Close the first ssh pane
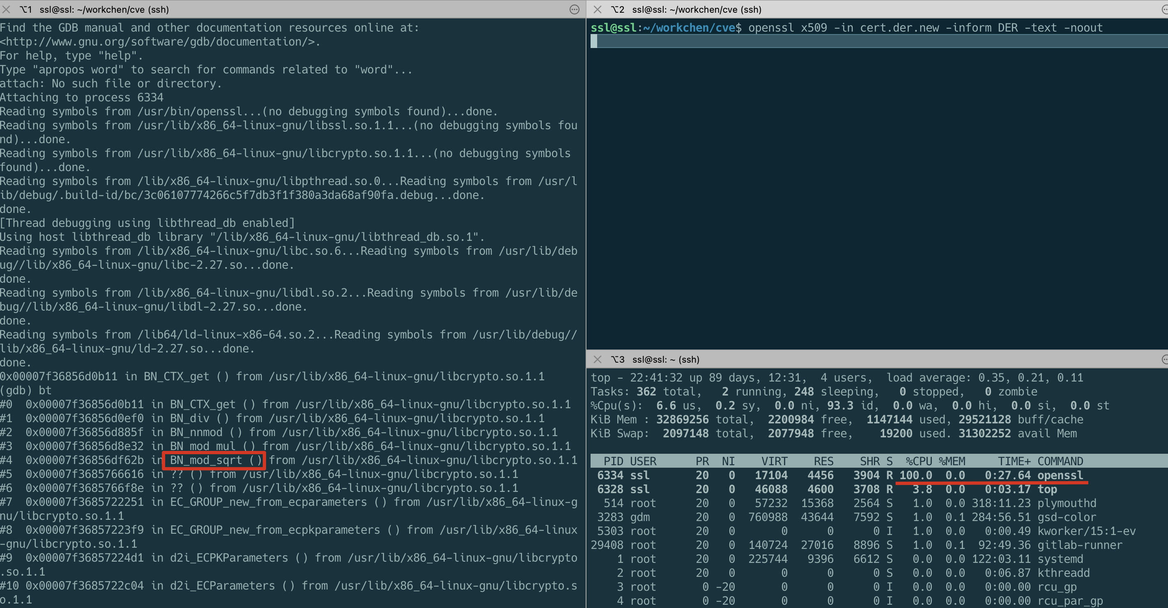Viewport: 1168px width, 608px height. coord(6,9)
